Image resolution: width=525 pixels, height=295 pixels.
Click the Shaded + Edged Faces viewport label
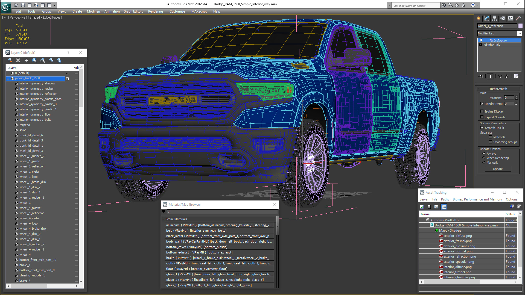(45, 17)
